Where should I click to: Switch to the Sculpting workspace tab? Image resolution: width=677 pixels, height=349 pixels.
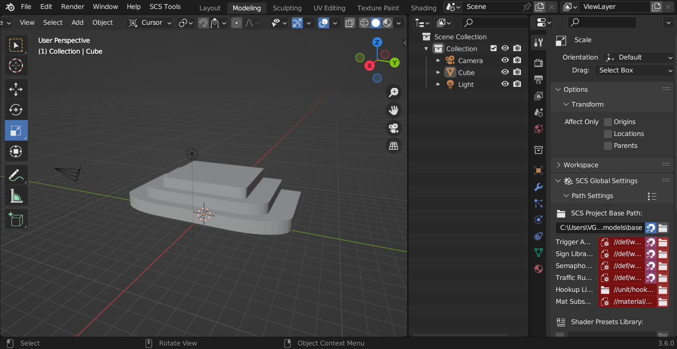287,8
